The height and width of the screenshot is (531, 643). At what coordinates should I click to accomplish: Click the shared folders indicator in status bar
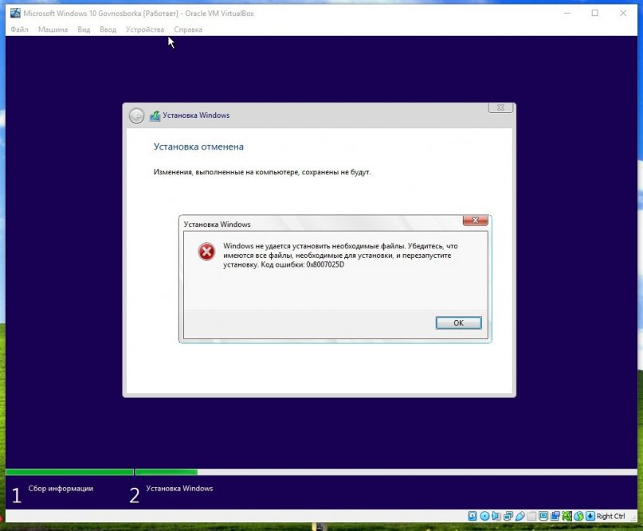531,516
